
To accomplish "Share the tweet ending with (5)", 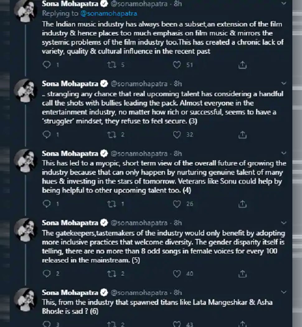I will pyautogui.click(x=243, y=274).
